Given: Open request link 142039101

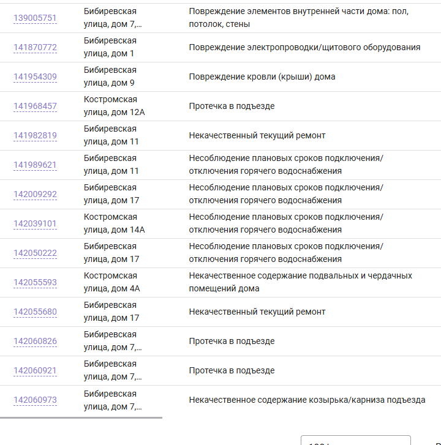Looking at the screenshot, I should coord(35,223).
